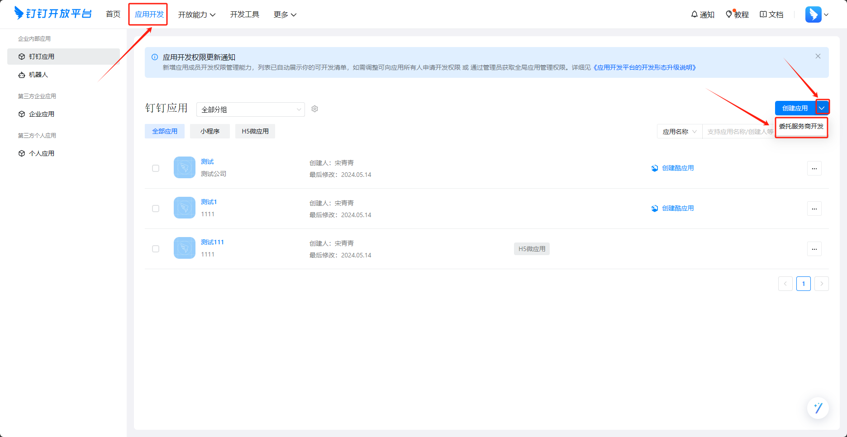Viewport: 847px width, 437px height.
Task: Click the app icon for 测试111
Action: coord(185,248)
